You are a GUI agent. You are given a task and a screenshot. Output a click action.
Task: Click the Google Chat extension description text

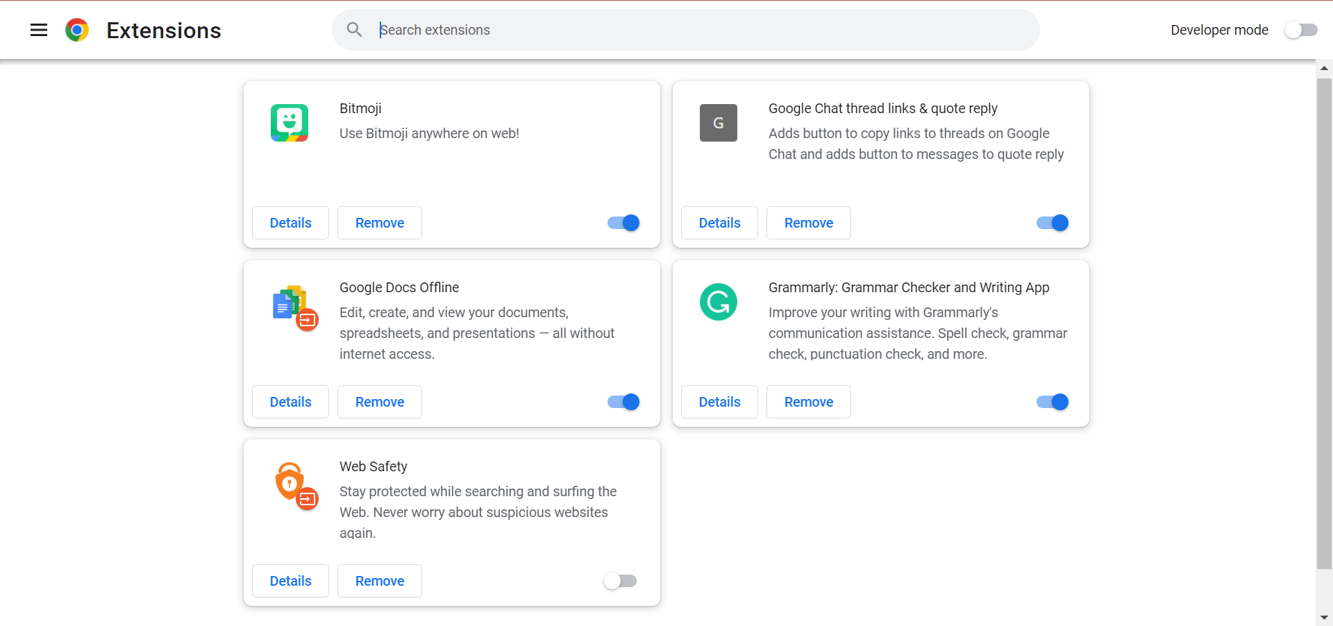916,144
